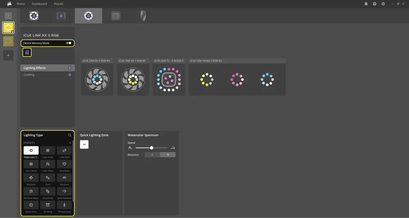Open iCUE settings gear
The height and width of the screenshot is (218, 409).
point(383,4)
